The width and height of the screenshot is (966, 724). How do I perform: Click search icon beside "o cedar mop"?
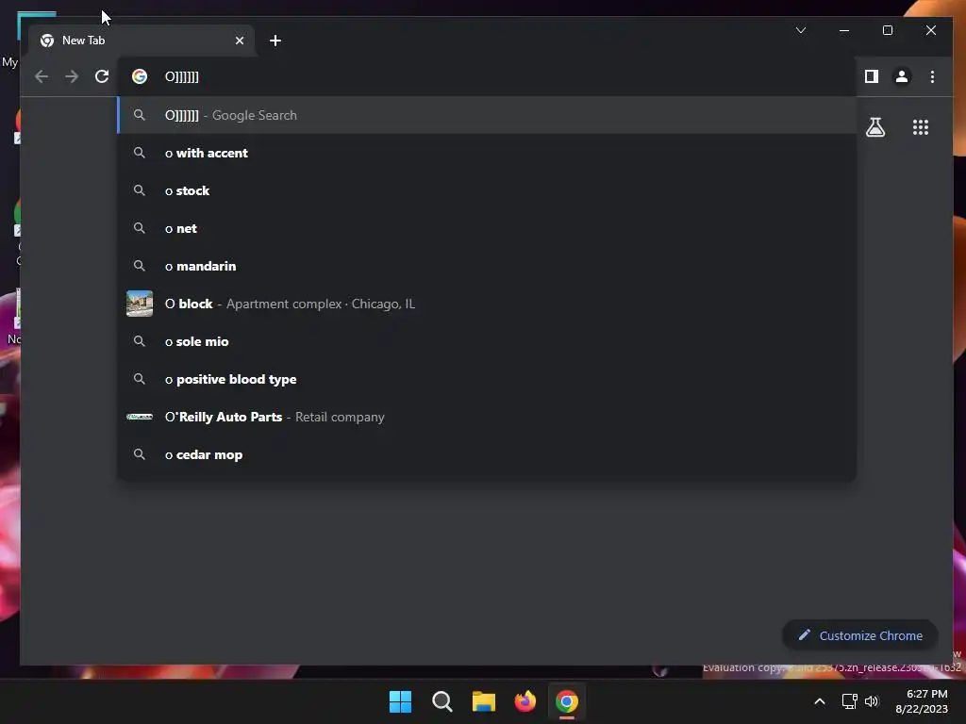[140, 454]
